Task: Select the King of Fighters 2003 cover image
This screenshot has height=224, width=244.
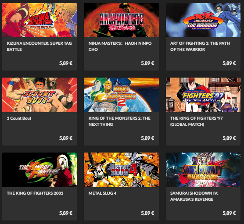Action: 39,170
